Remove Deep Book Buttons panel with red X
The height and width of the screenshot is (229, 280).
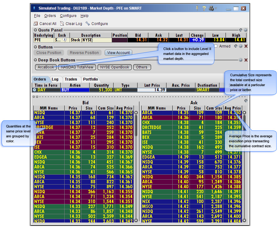(246, 60)
